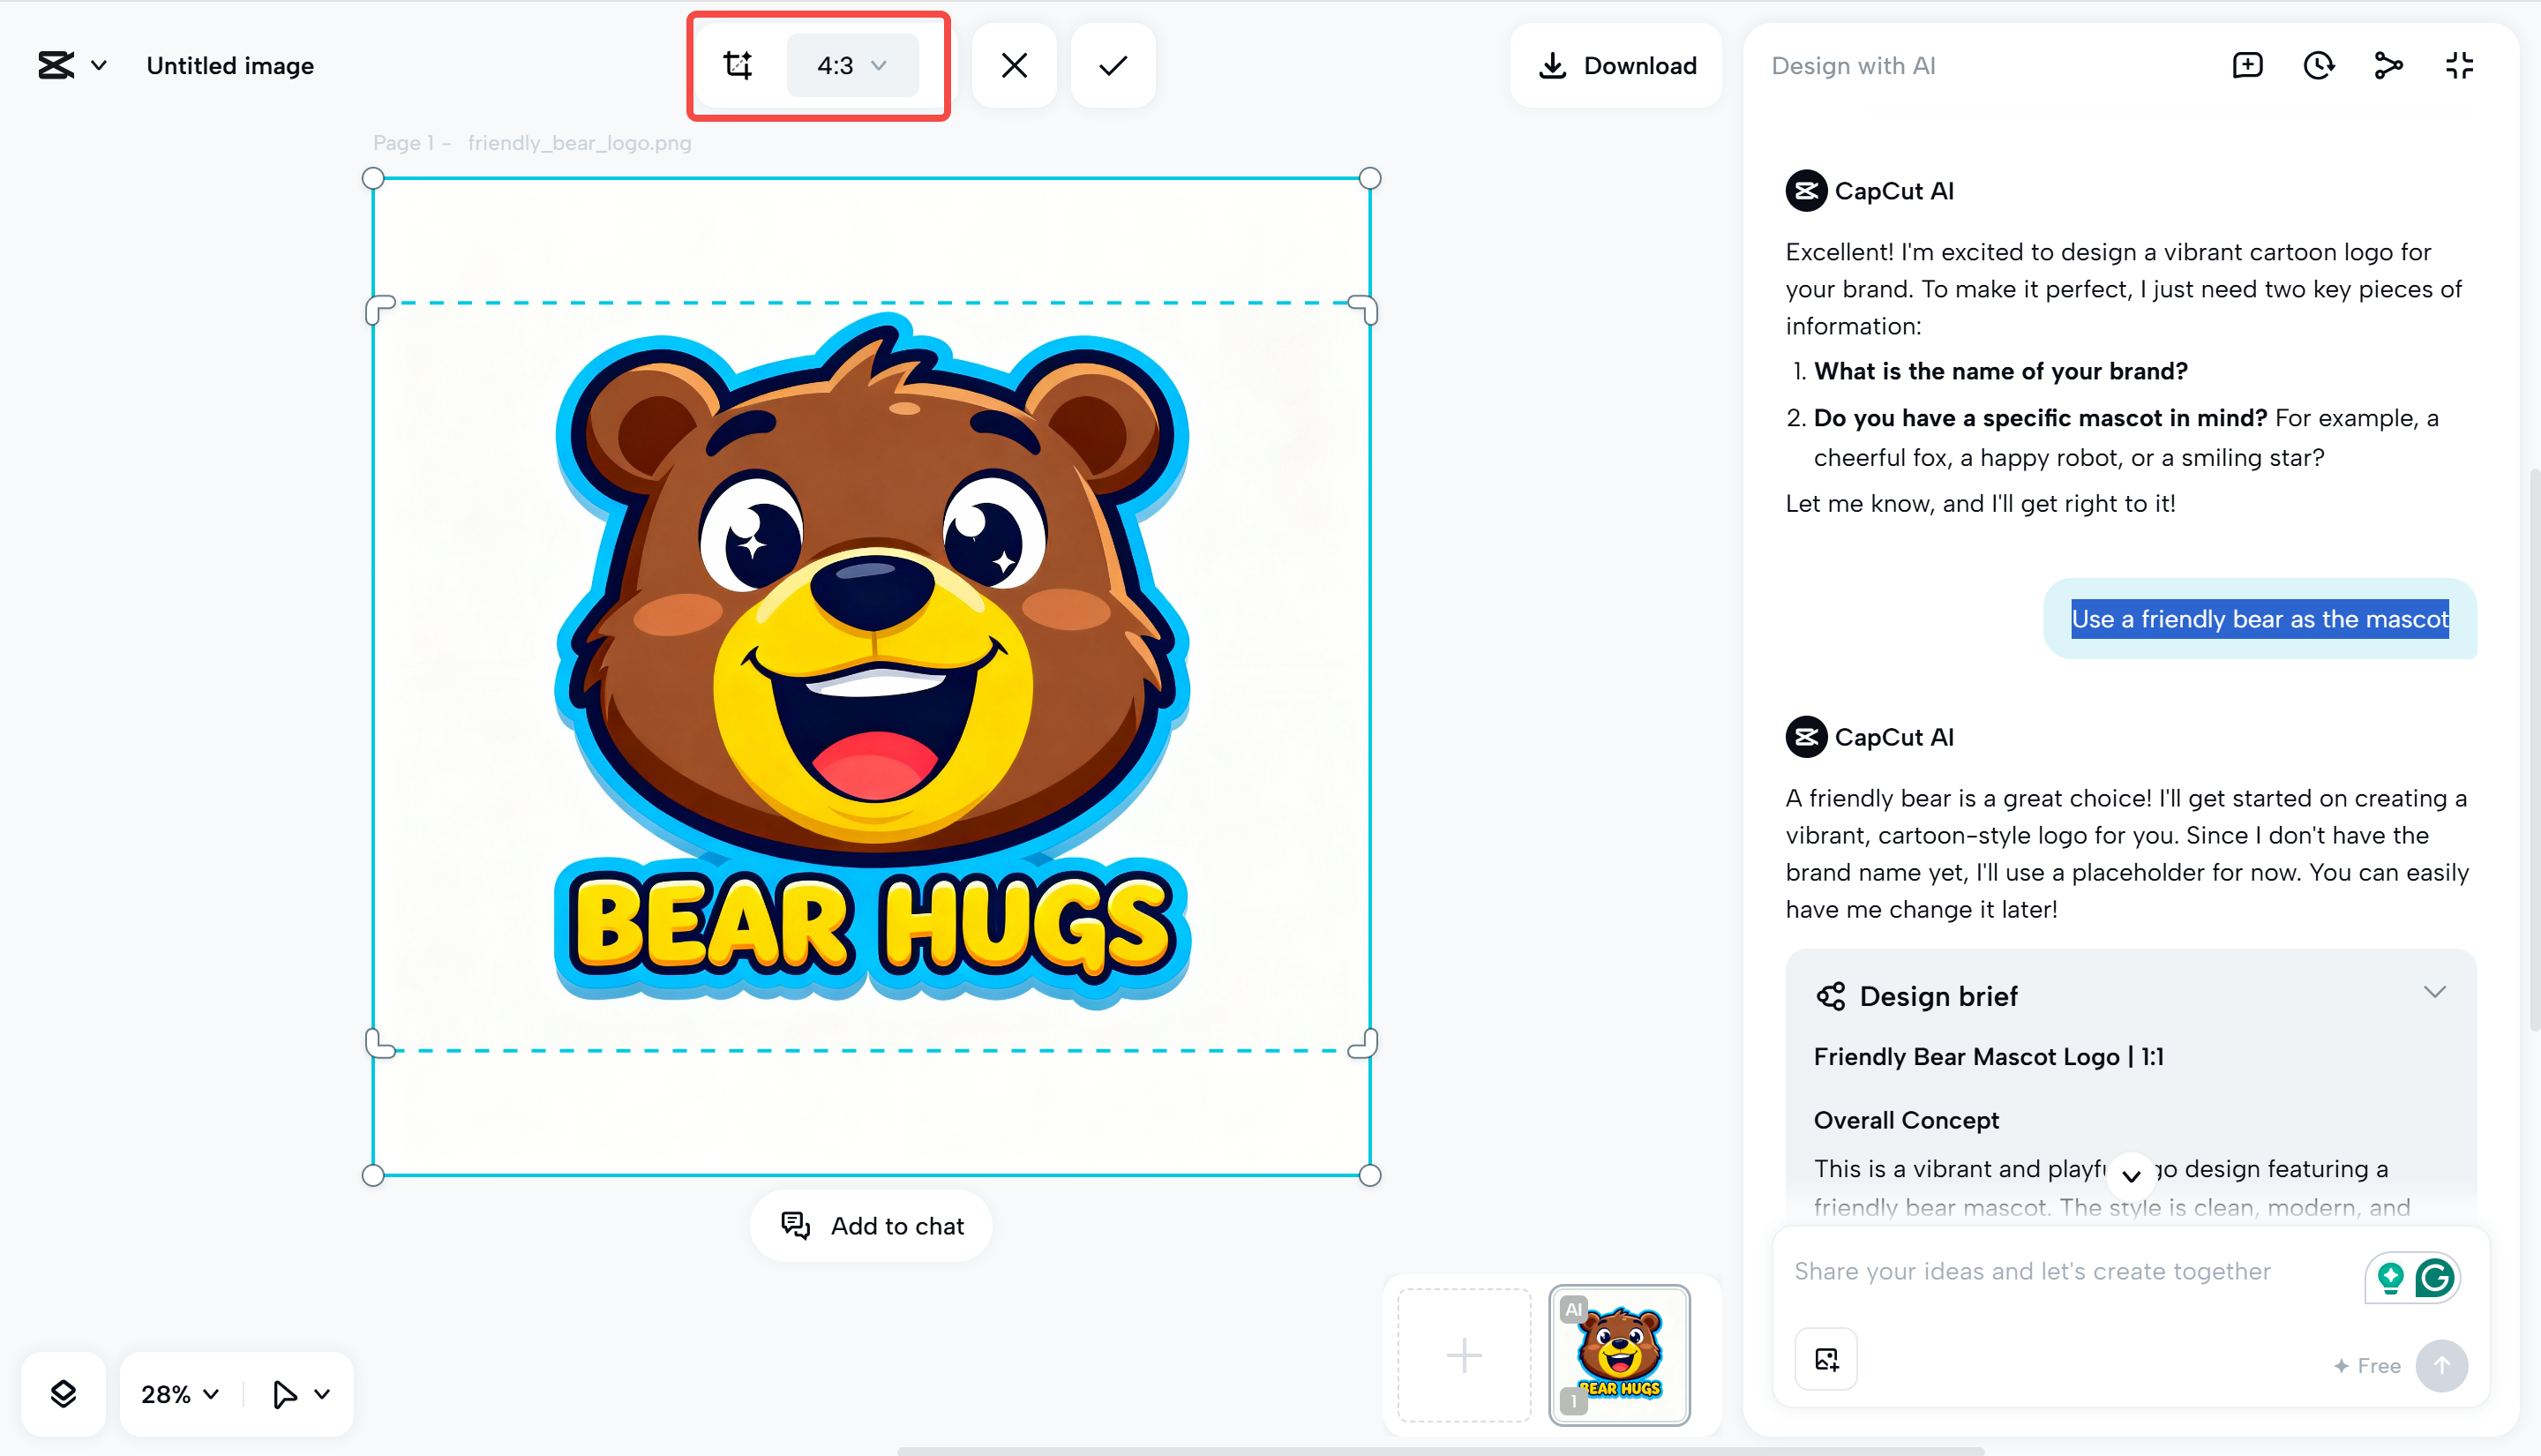Viewport: 2541px width, 1456px height.
Task: Click the scroll-down arrow in chat
Action: (2130, 1176)
